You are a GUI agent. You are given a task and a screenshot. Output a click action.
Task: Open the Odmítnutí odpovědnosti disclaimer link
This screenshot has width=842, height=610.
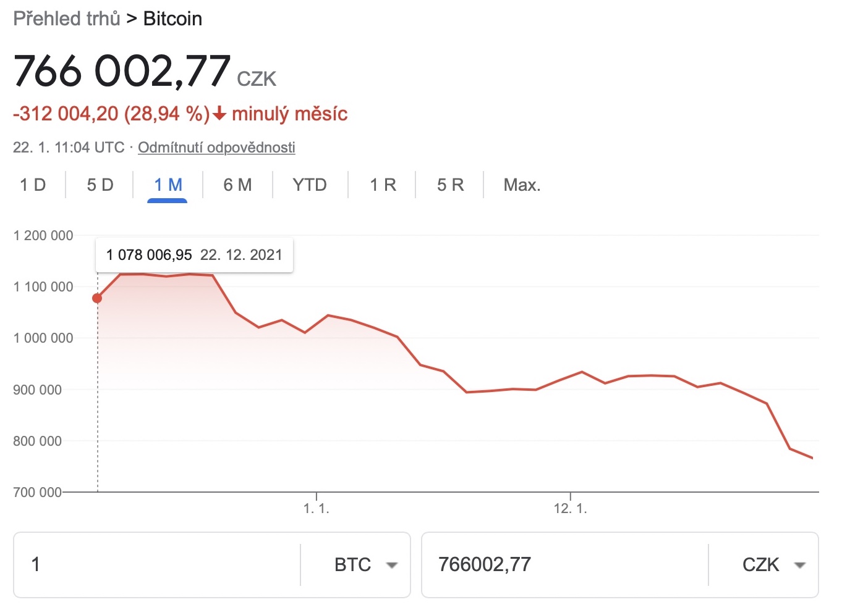(216, 148)
